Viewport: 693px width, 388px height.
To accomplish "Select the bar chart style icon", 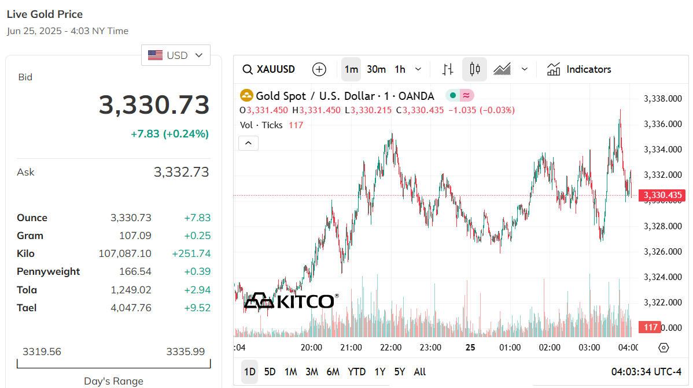I will click(x=448, y=69).
